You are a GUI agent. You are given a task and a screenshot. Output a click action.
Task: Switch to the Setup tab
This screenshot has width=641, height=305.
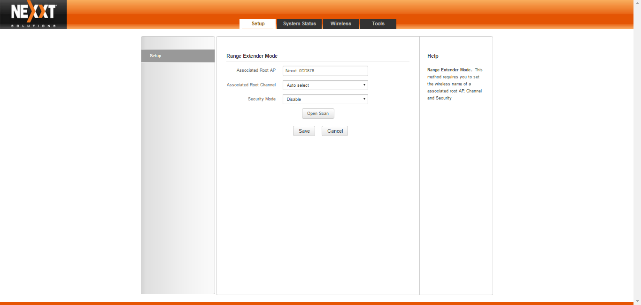point(257,24)
